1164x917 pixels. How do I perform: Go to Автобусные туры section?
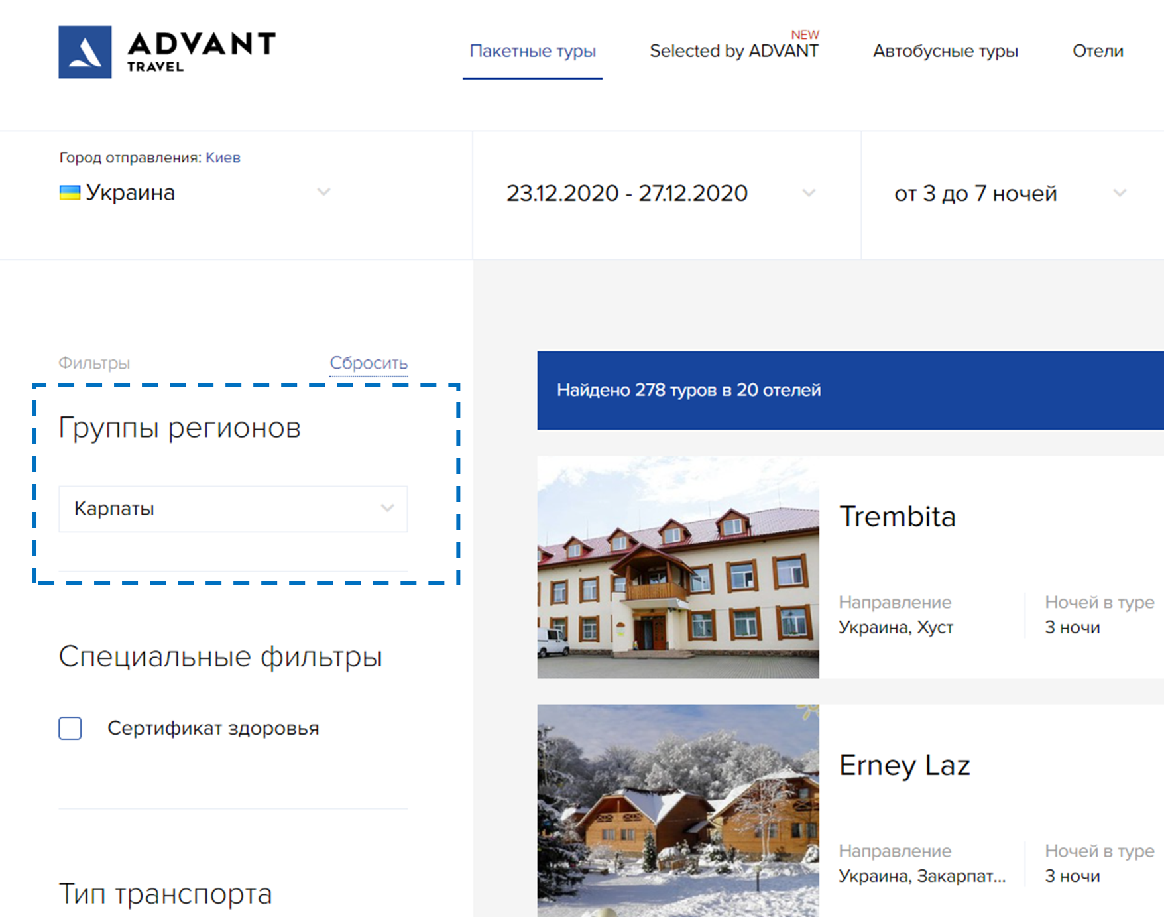(945, 51)
